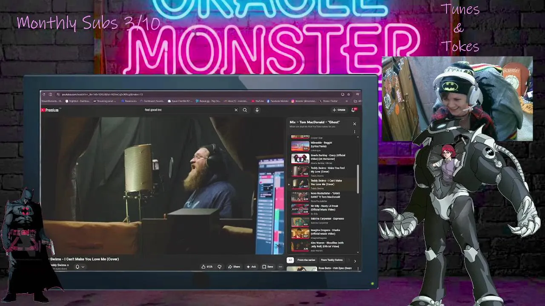Image resolution: width=545 pixels, height=306 pixels.
Task: Clear the 'feel good inc' search text
Action: click(x=236, y=110)
